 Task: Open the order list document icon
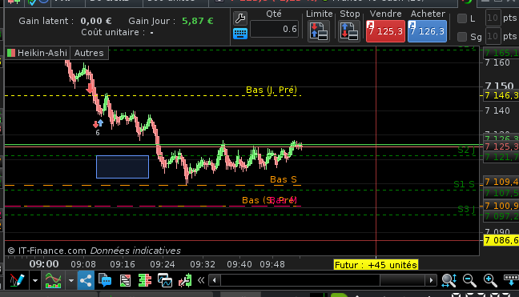[125, 280]
